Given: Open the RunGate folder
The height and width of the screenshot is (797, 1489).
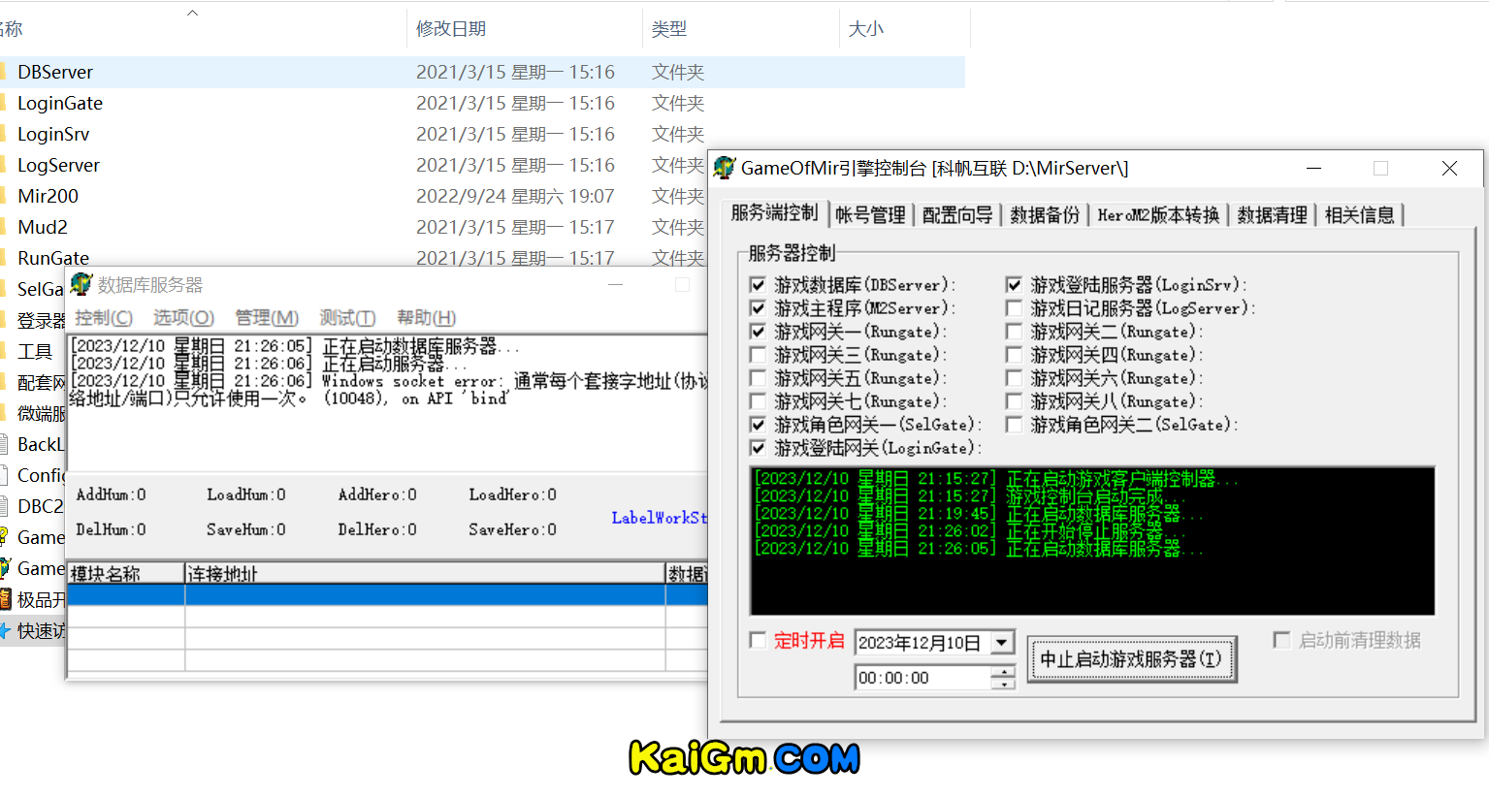Looking at the screenshot, I should 53,258.
